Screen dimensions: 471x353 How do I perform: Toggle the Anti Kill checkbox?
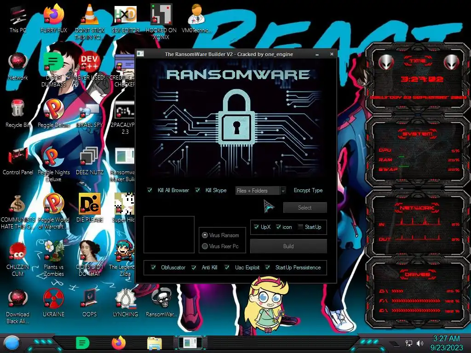pyautogui.click(x=194, y=267)
